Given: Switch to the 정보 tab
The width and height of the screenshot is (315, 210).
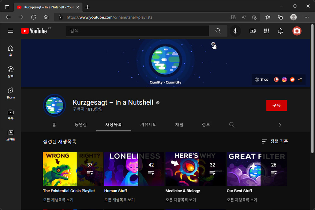Looking at the screenshot, I should coord(206,125).
